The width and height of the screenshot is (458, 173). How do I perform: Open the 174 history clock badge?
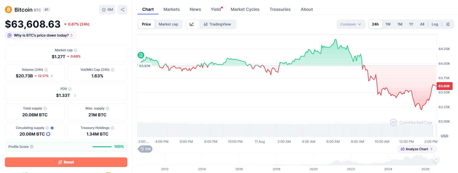point(145,149)
